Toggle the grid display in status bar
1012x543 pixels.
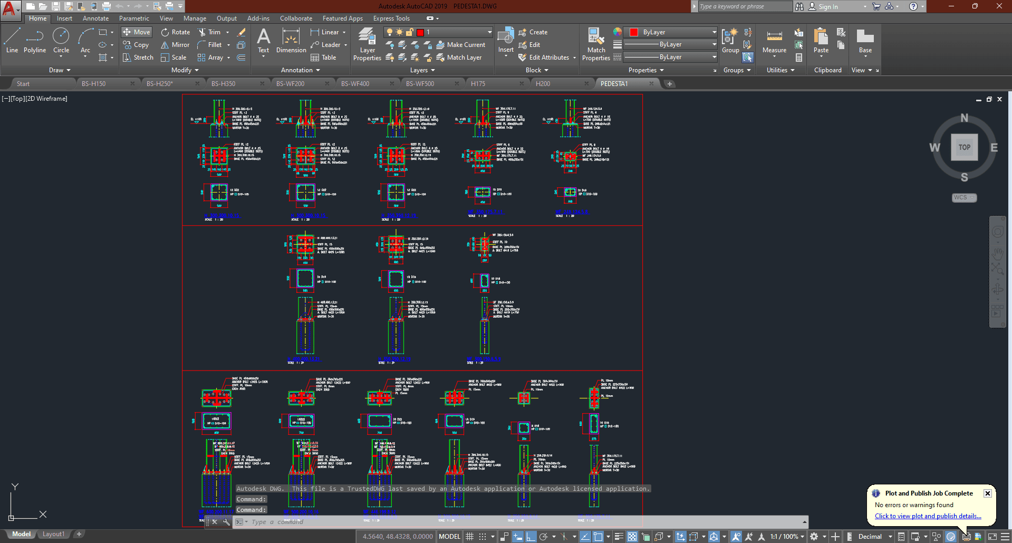point(470,537)
